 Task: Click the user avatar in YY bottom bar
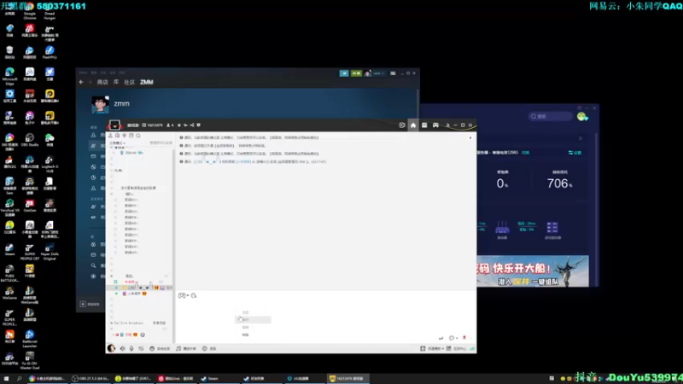click(112, 348)
